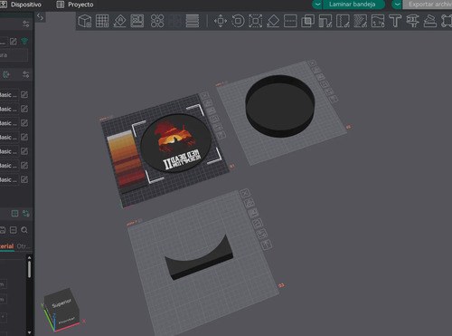The image size is (452, 336).
Task: Click the Add object cube icon
Action: 85,21
